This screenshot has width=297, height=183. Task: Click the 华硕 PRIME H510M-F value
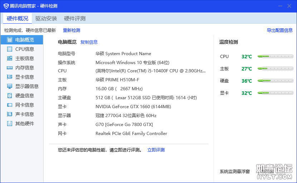click(117, 80)
